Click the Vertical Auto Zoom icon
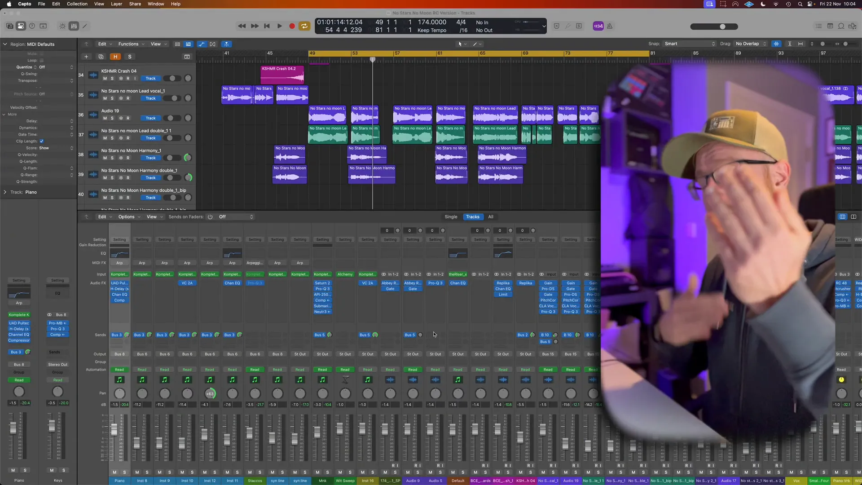862x485 pixels. pos(790,44)
